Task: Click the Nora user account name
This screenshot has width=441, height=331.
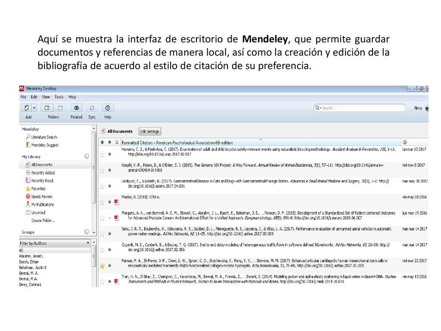Action: click(418, 108)
